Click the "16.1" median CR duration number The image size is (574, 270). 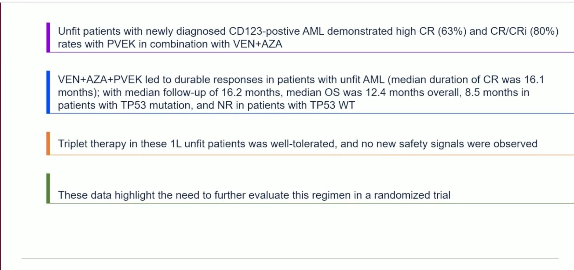pos(534,79)
